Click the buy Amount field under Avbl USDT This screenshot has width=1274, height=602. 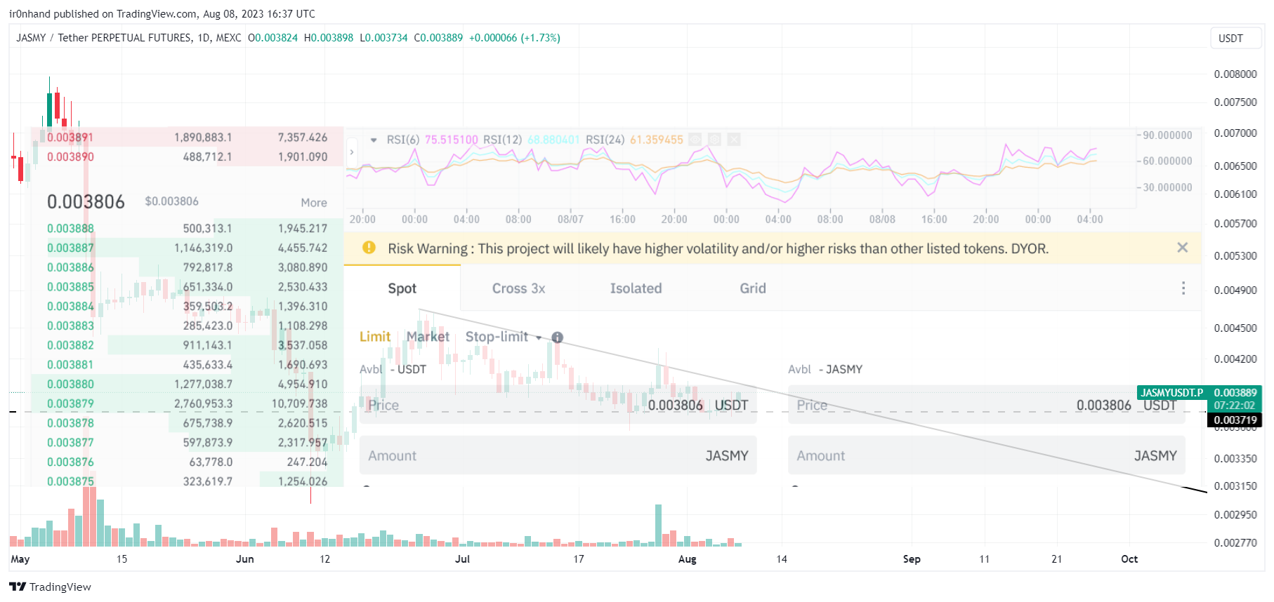pyautogui.click(x=558, y=455)
